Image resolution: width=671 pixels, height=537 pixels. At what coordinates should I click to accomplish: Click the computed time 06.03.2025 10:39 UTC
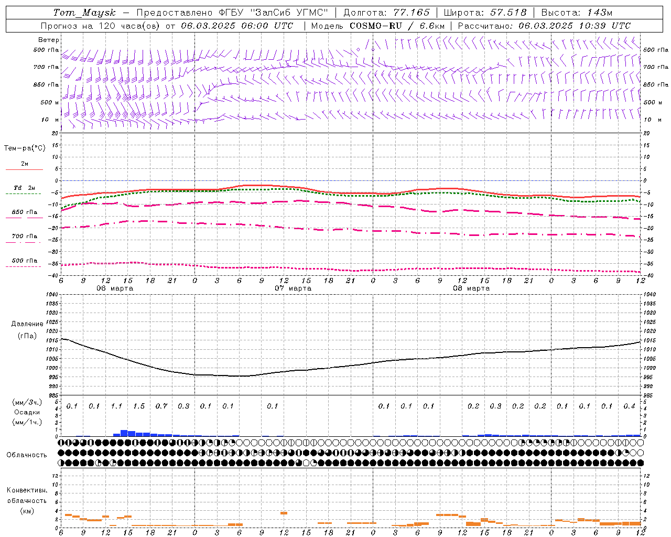(575, 26)
